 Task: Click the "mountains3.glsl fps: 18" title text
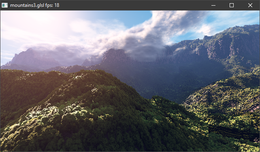coord(35,5)
